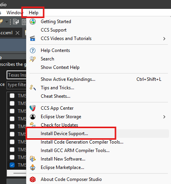Click the type filter text field
This screenshot has width=171, height=184.
(17, 85)
